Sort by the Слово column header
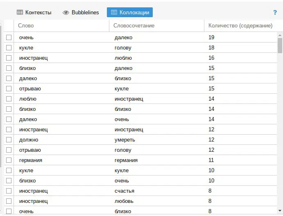The height and width of the screenshot is (216, 283). click(61, 26)
